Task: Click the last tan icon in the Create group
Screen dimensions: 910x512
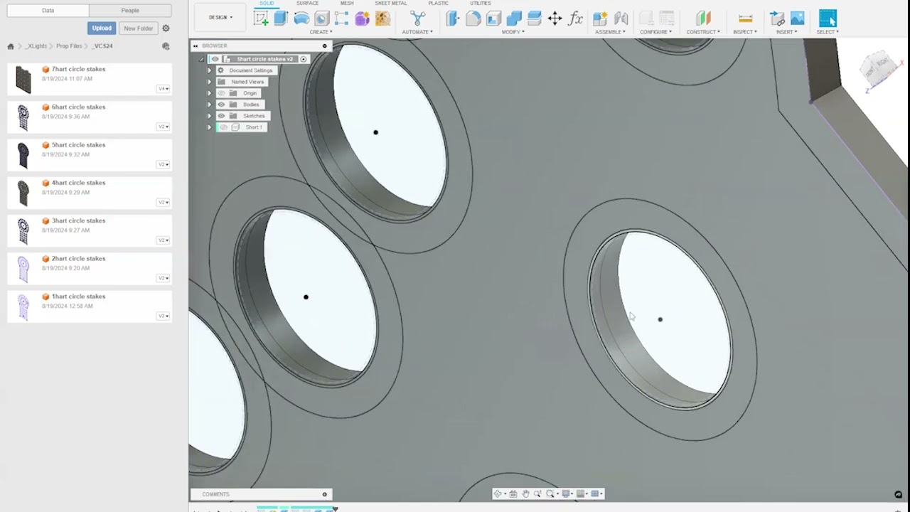Action: pyautogui.click(x=382, y=18)
